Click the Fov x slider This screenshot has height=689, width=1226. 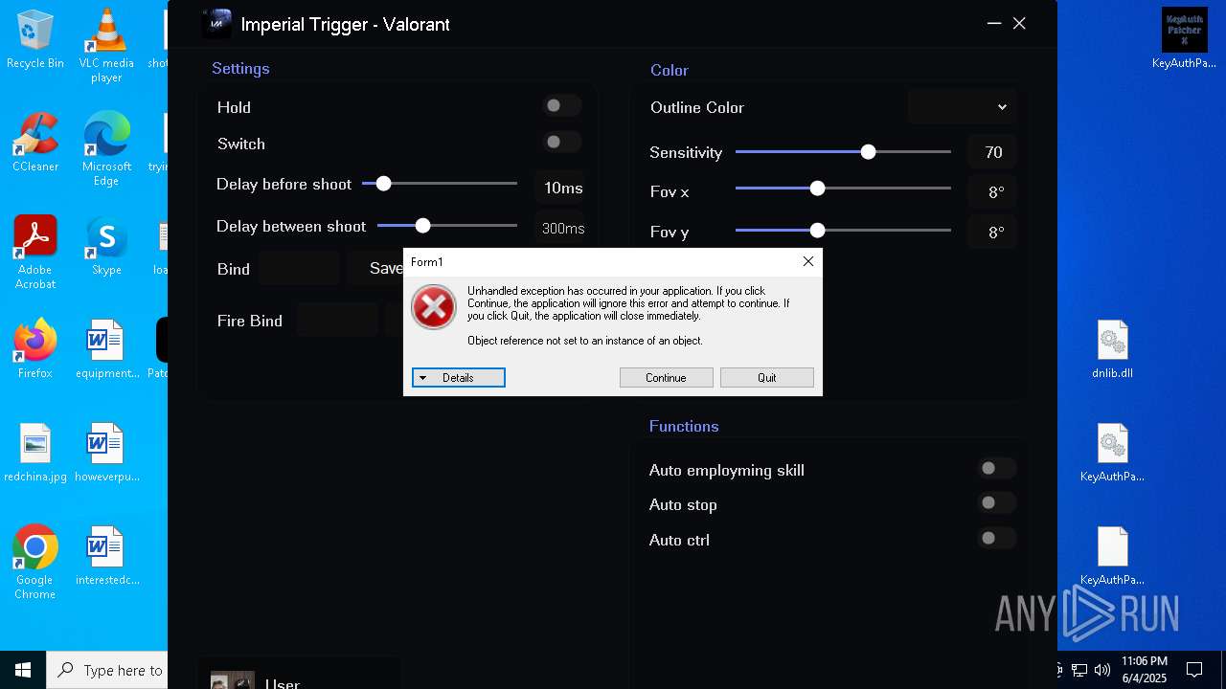pos(843,189)
